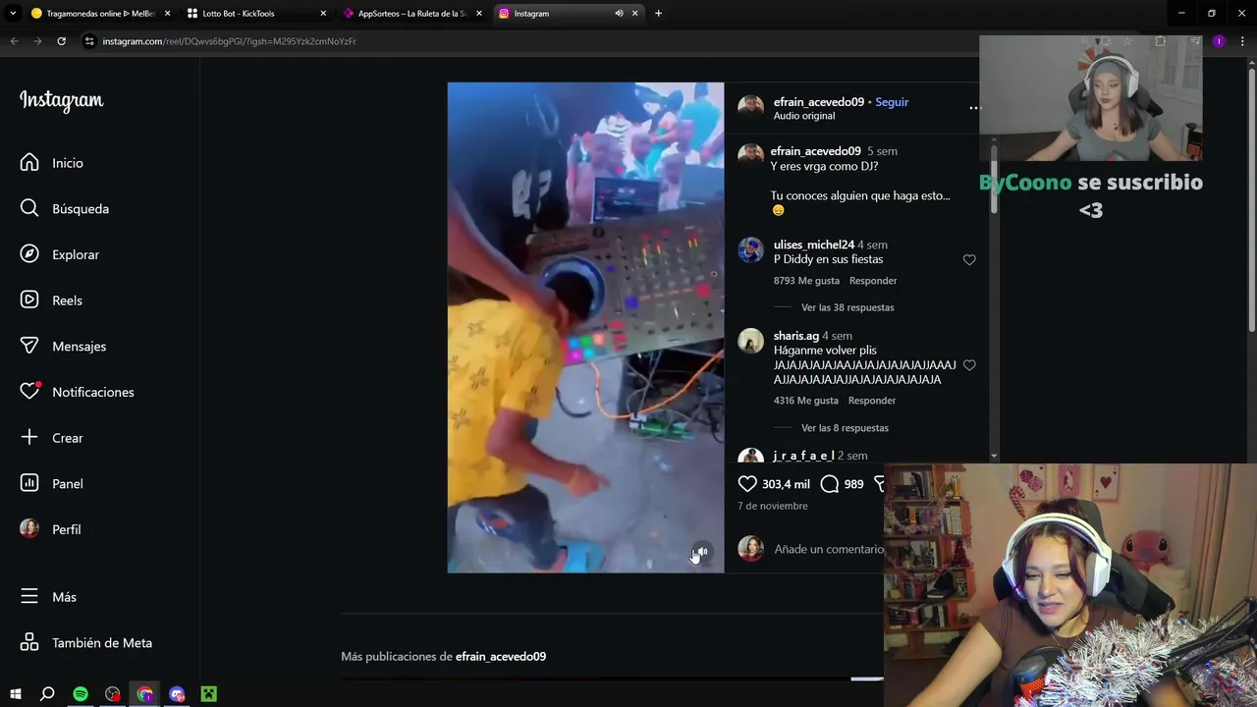Open commenter avatar of ulises_michel24
Screen dimensions: 1257x707
pos(750,249)
